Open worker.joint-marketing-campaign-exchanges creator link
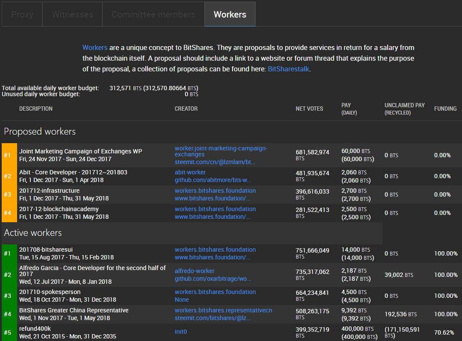Viewport: 462px width, 341px height. (221, 151)
